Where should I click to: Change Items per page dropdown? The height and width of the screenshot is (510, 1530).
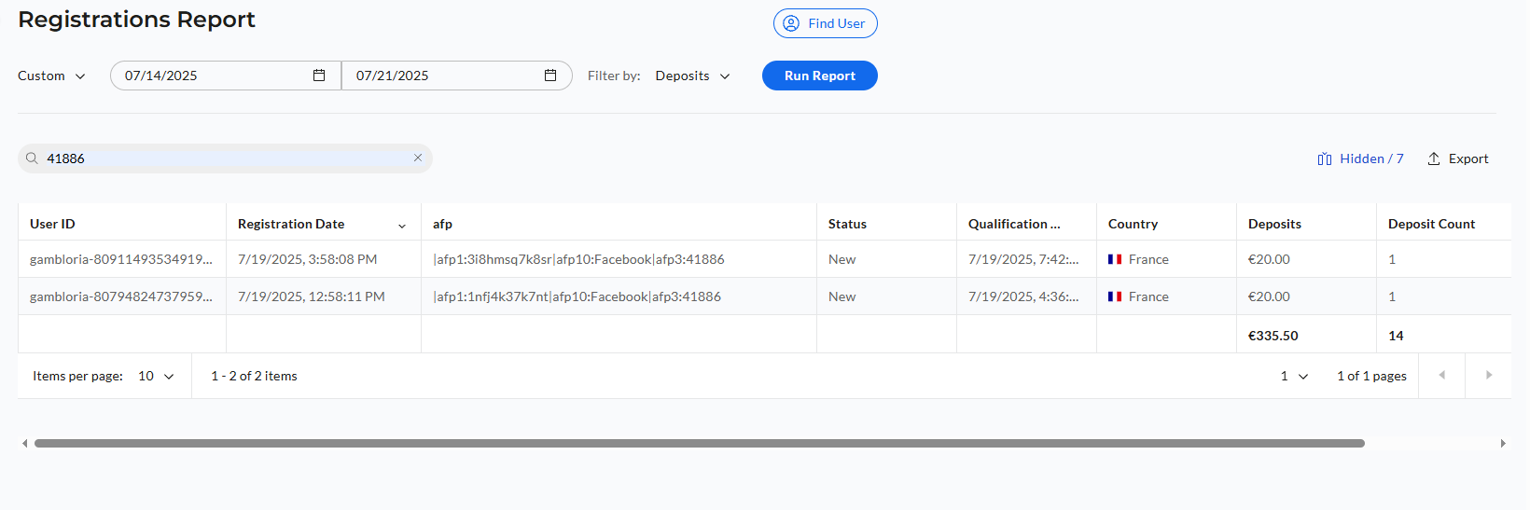(156, 376)
